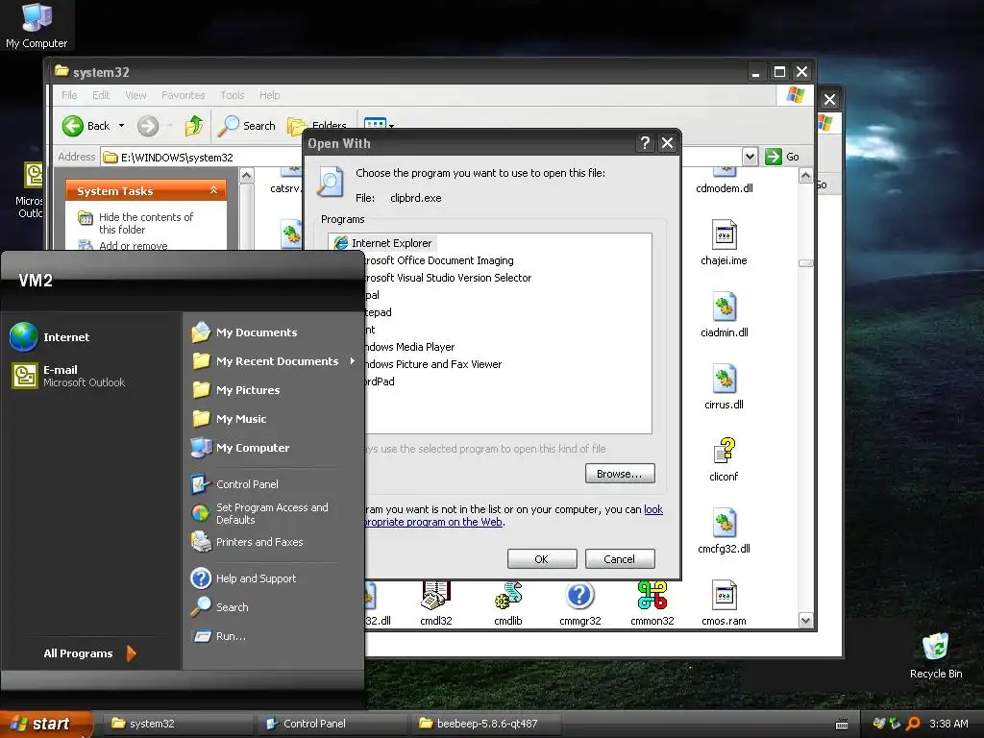Click the orange magnifier tray icon

[914, 724]
